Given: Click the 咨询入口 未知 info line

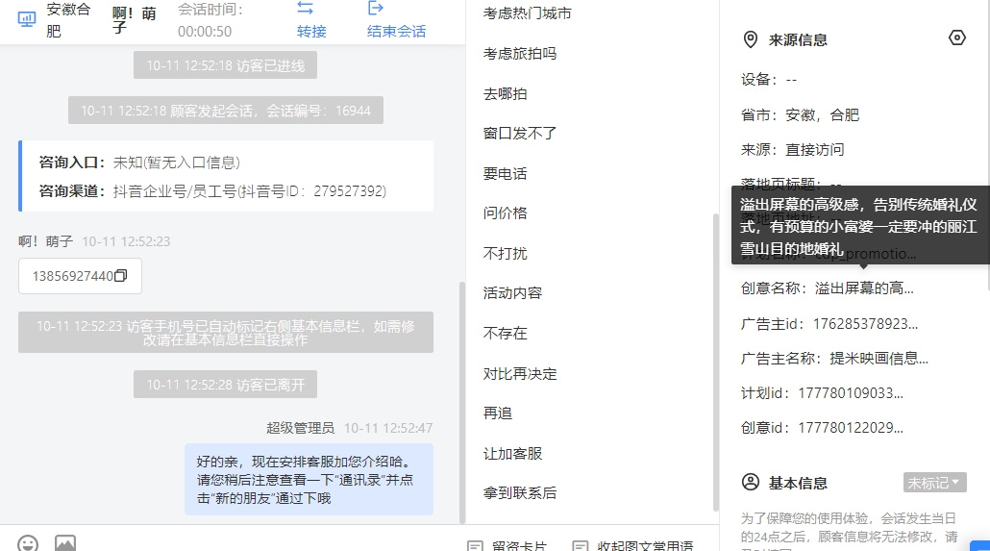Looking at the screenshot, I should (x=139, y=163).
